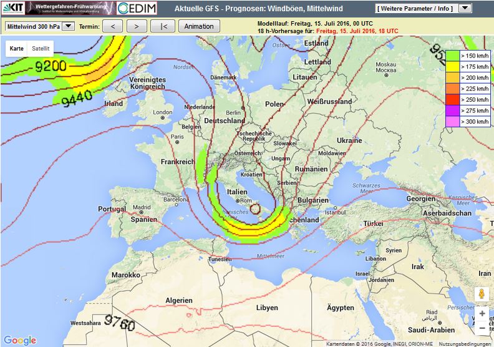Image resolution: width=494 pixels, height=347 pixels.
Task: Zoom in on the map
Action: coord(482,313)
